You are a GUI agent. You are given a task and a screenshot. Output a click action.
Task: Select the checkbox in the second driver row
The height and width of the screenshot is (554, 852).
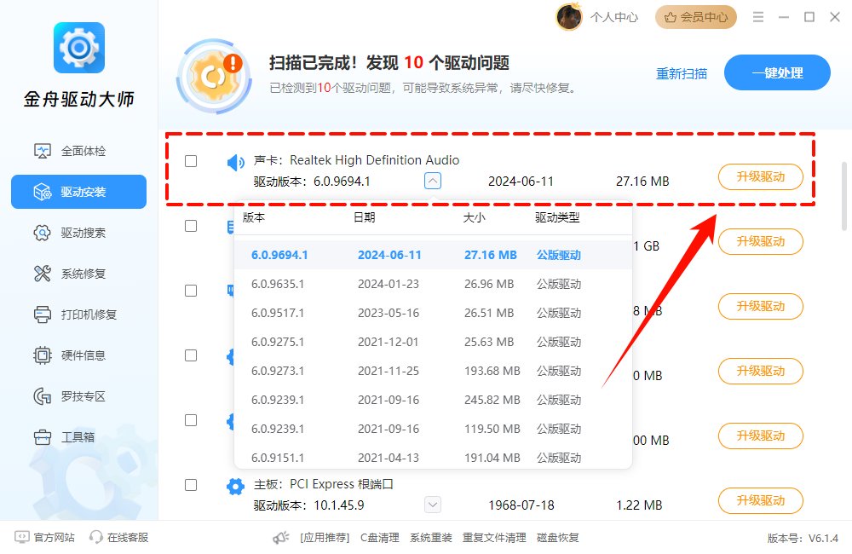pyautogui.click(x=191, y=226)
